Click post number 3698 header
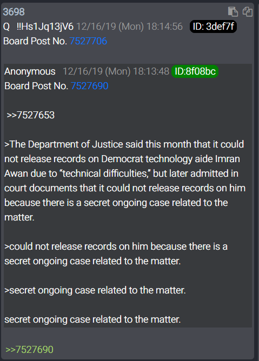 click(x=14, y=12)
